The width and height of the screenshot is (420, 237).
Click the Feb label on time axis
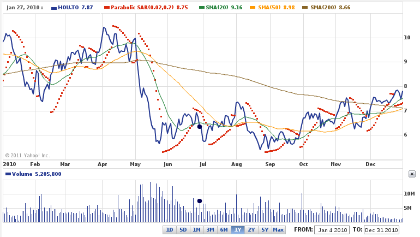point(35,164)
